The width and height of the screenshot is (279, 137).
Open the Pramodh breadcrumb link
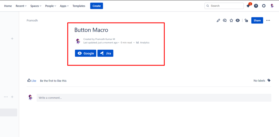[x=32, y=20]
